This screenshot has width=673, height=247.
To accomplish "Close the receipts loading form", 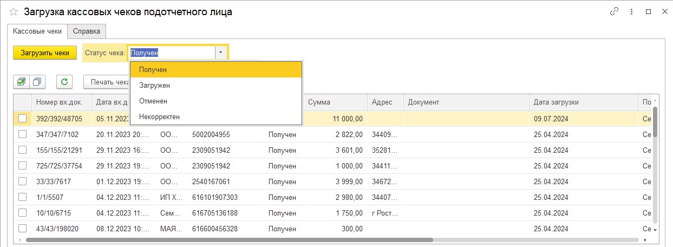I will pos(664,11).
